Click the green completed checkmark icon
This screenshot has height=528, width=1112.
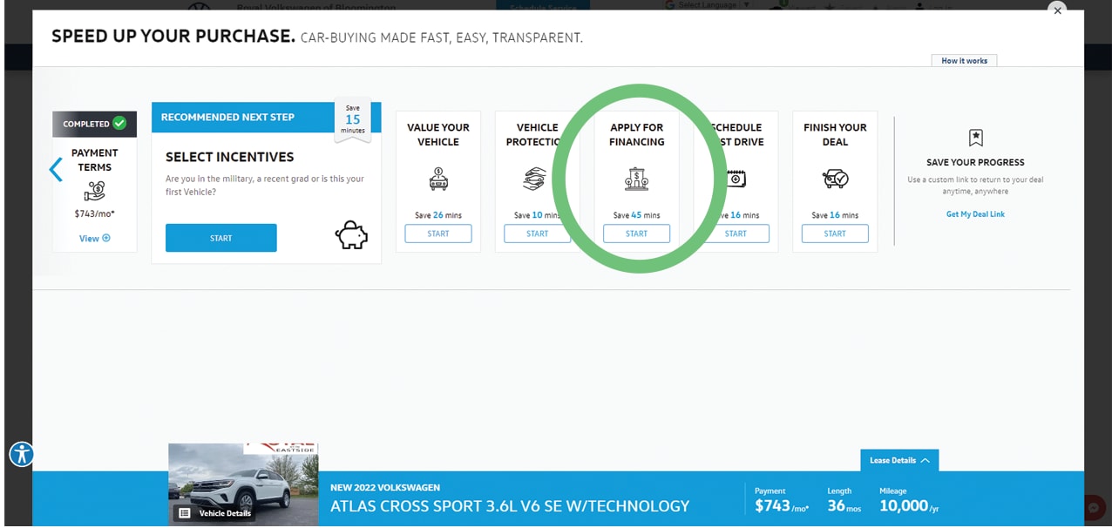click(x=119, y=124)
